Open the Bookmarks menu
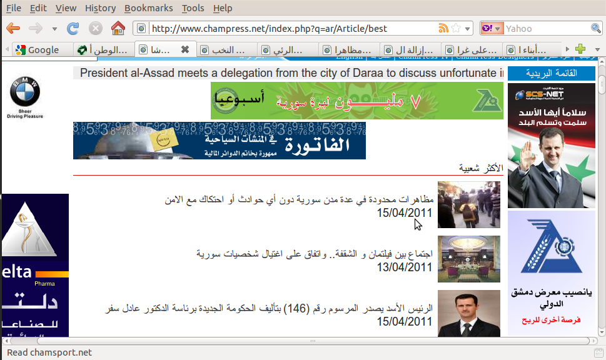The height and width of the screenshot is (360, 606). [x=148, y=7]
